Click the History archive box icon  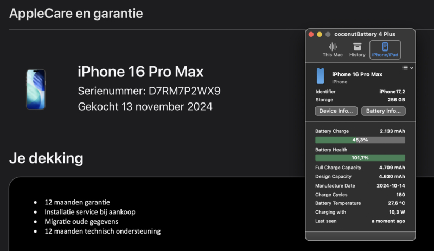(357, 47)
